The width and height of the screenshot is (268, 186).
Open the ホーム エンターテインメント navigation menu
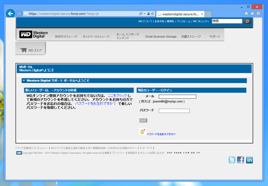coord(128,36)
